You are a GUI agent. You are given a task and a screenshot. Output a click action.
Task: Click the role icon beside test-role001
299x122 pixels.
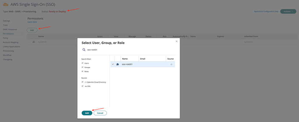118,64
